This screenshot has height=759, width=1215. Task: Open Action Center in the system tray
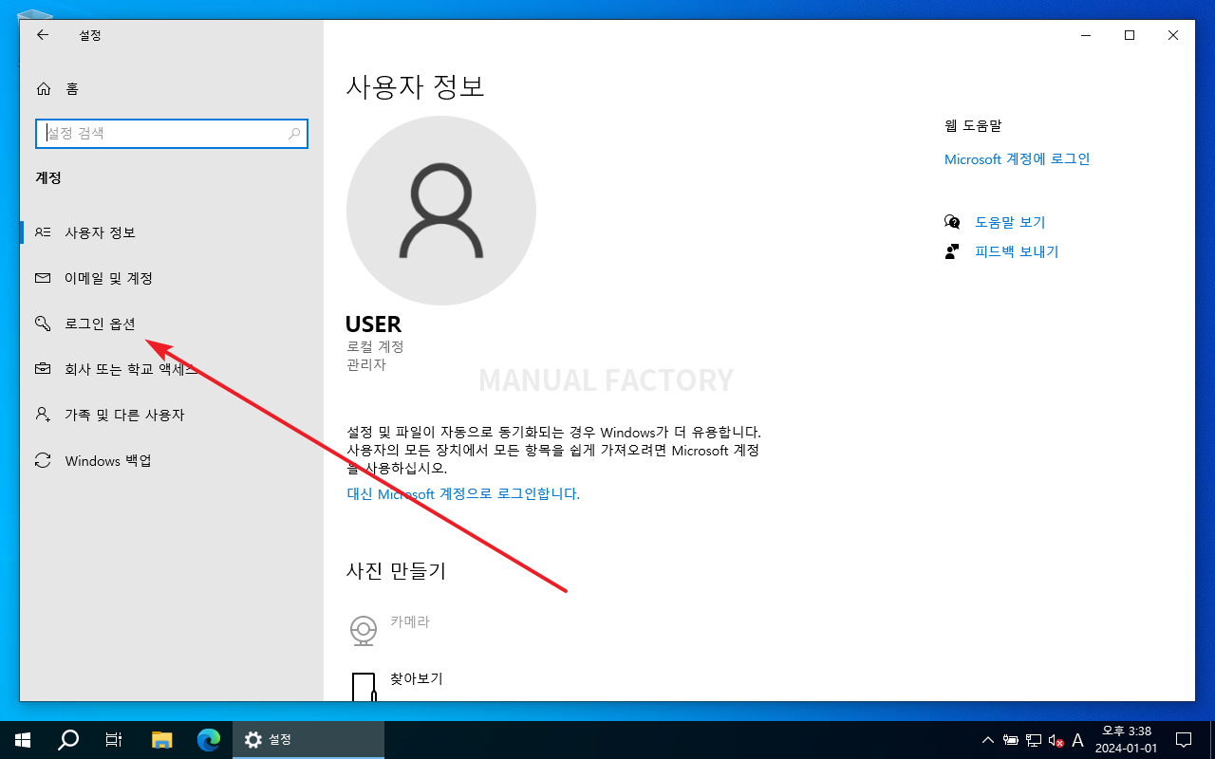(x=1184, y=739)
